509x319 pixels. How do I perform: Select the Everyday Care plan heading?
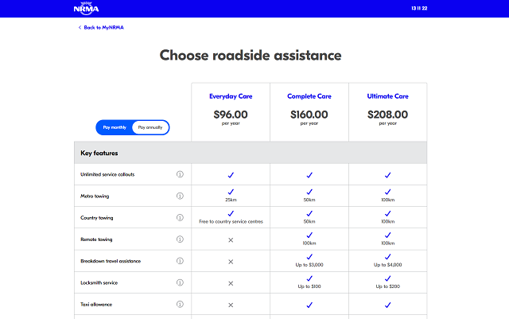(x=231, y=96)
